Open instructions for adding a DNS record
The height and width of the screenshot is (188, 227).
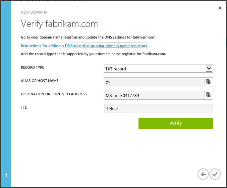pos(84,46)
